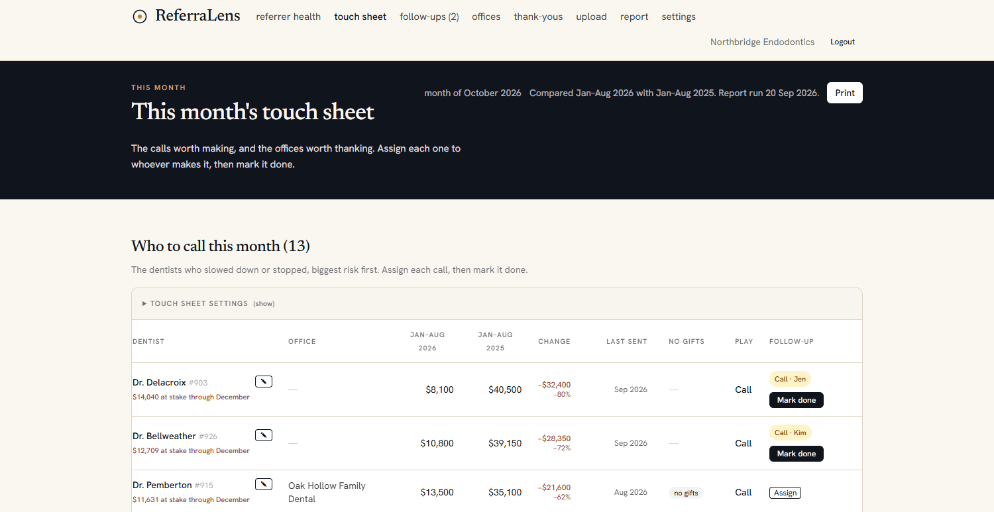Click the $12,709 at stake note
This screenshot has width=994, height=512.
(x=191, y=450)
